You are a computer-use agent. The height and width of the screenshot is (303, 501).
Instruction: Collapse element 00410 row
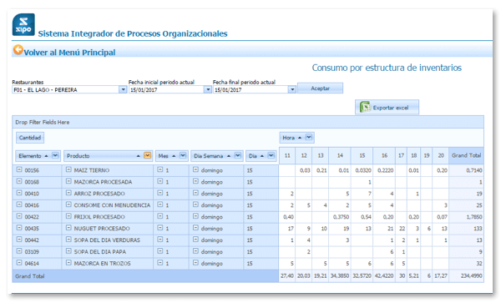[x=19, y=193]
